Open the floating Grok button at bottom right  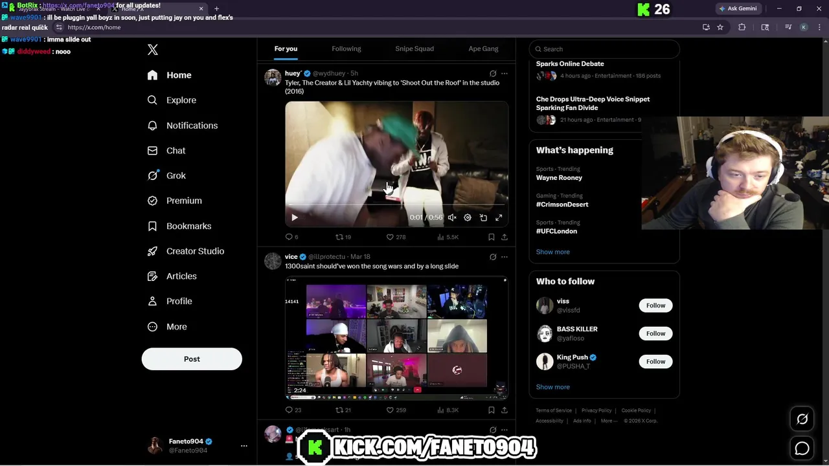[802, 419]
